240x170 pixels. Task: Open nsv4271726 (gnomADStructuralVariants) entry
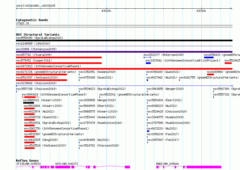[46, 72]
